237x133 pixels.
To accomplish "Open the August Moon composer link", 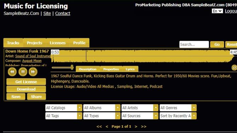I will pyautogui.click(x=32, y=61).
